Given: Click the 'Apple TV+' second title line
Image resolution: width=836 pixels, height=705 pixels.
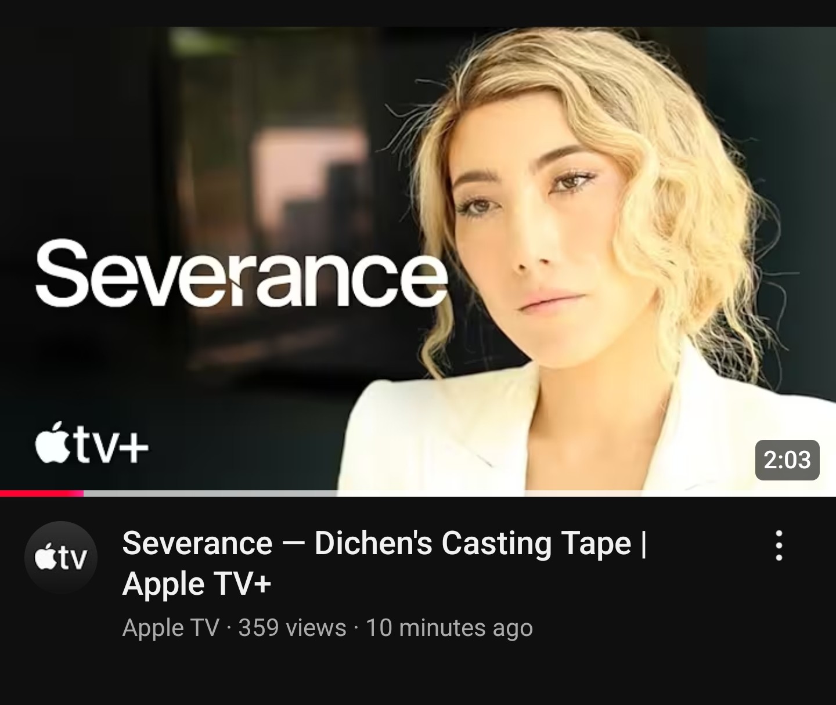Looking at the screenshot, I should [197, 583].
